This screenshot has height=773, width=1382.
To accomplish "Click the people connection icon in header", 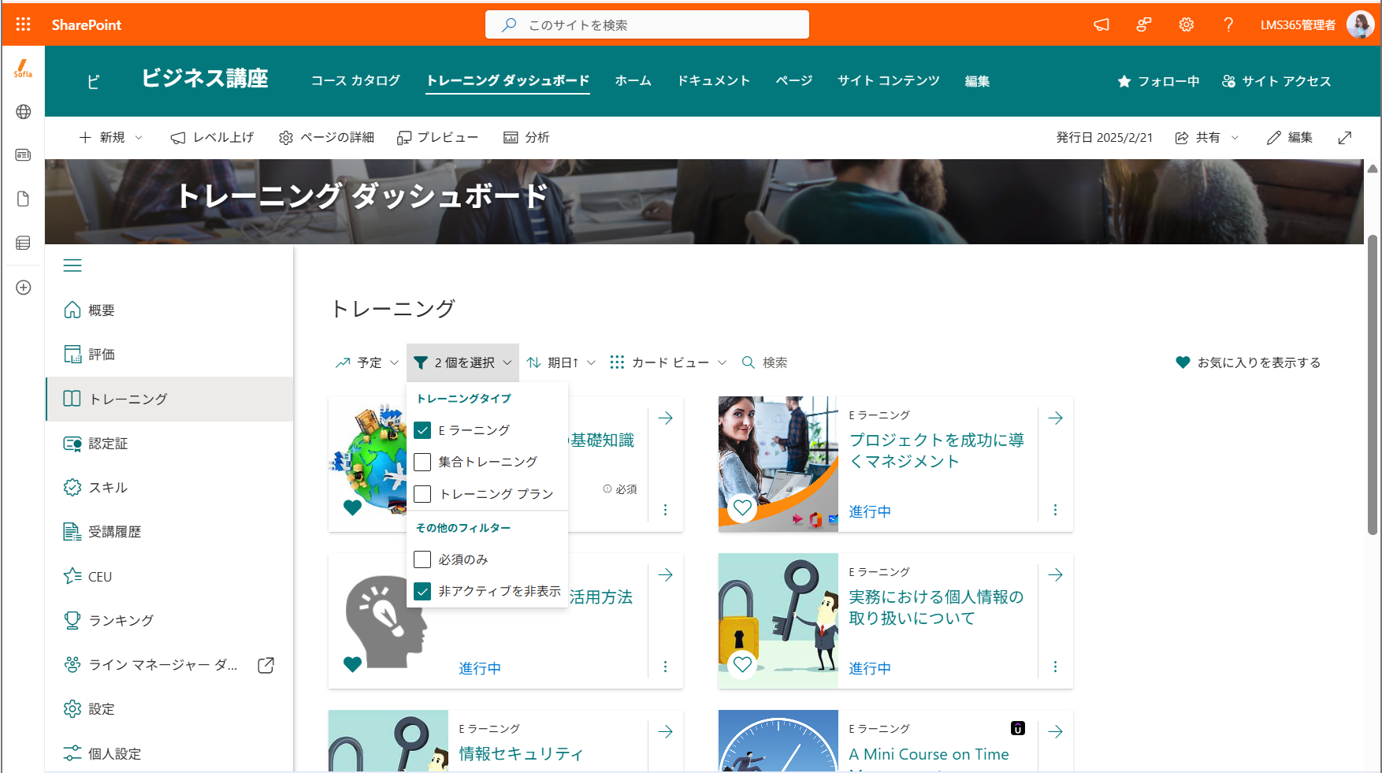I will pos(1144,24).
